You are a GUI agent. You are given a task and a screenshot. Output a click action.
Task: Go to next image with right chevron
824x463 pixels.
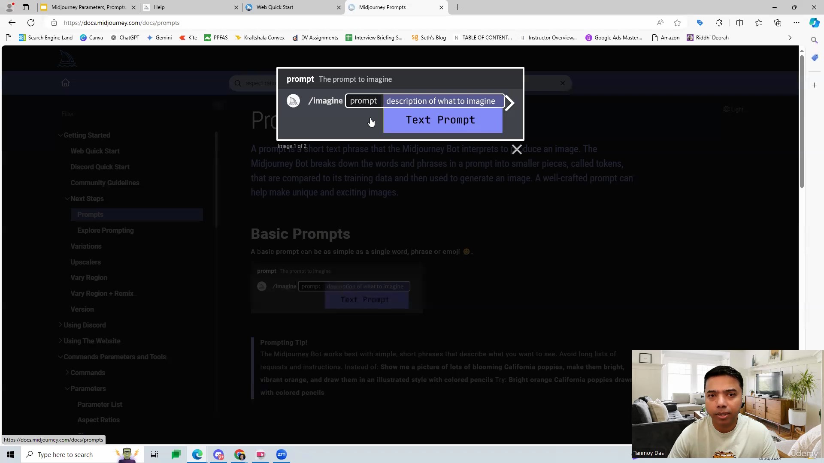[509, 103]
